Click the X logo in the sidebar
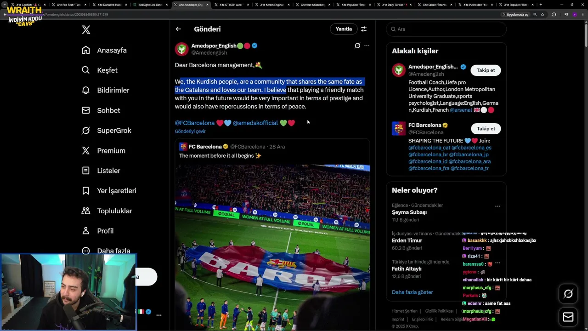 86,30
